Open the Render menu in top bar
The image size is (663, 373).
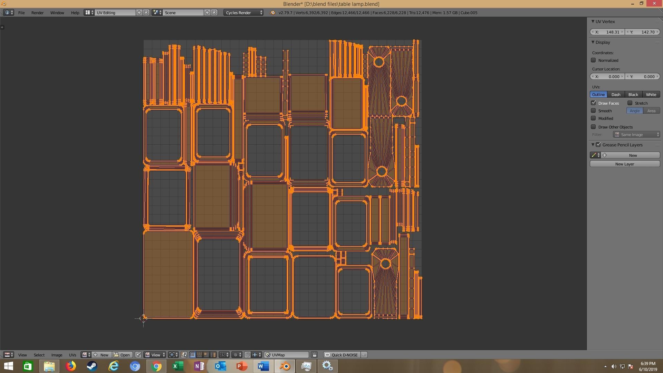tap(37, 12)
